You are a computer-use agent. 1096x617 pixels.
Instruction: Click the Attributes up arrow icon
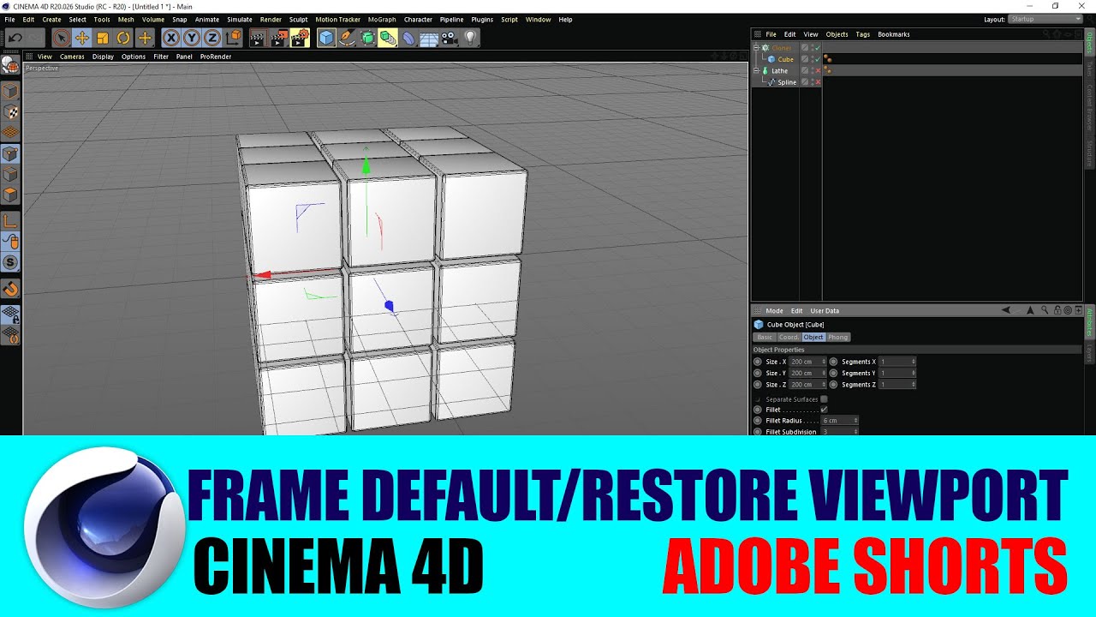[x=1030, y=310]
